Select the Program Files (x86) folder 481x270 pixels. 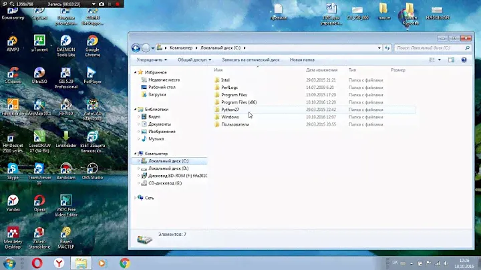[x=238, y=102]
